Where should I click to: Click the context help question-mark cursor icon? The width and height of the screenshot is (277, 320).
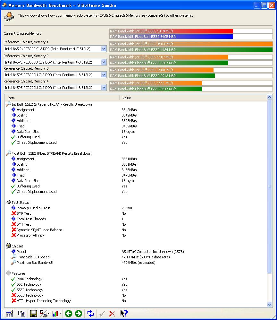pos(124,314)
